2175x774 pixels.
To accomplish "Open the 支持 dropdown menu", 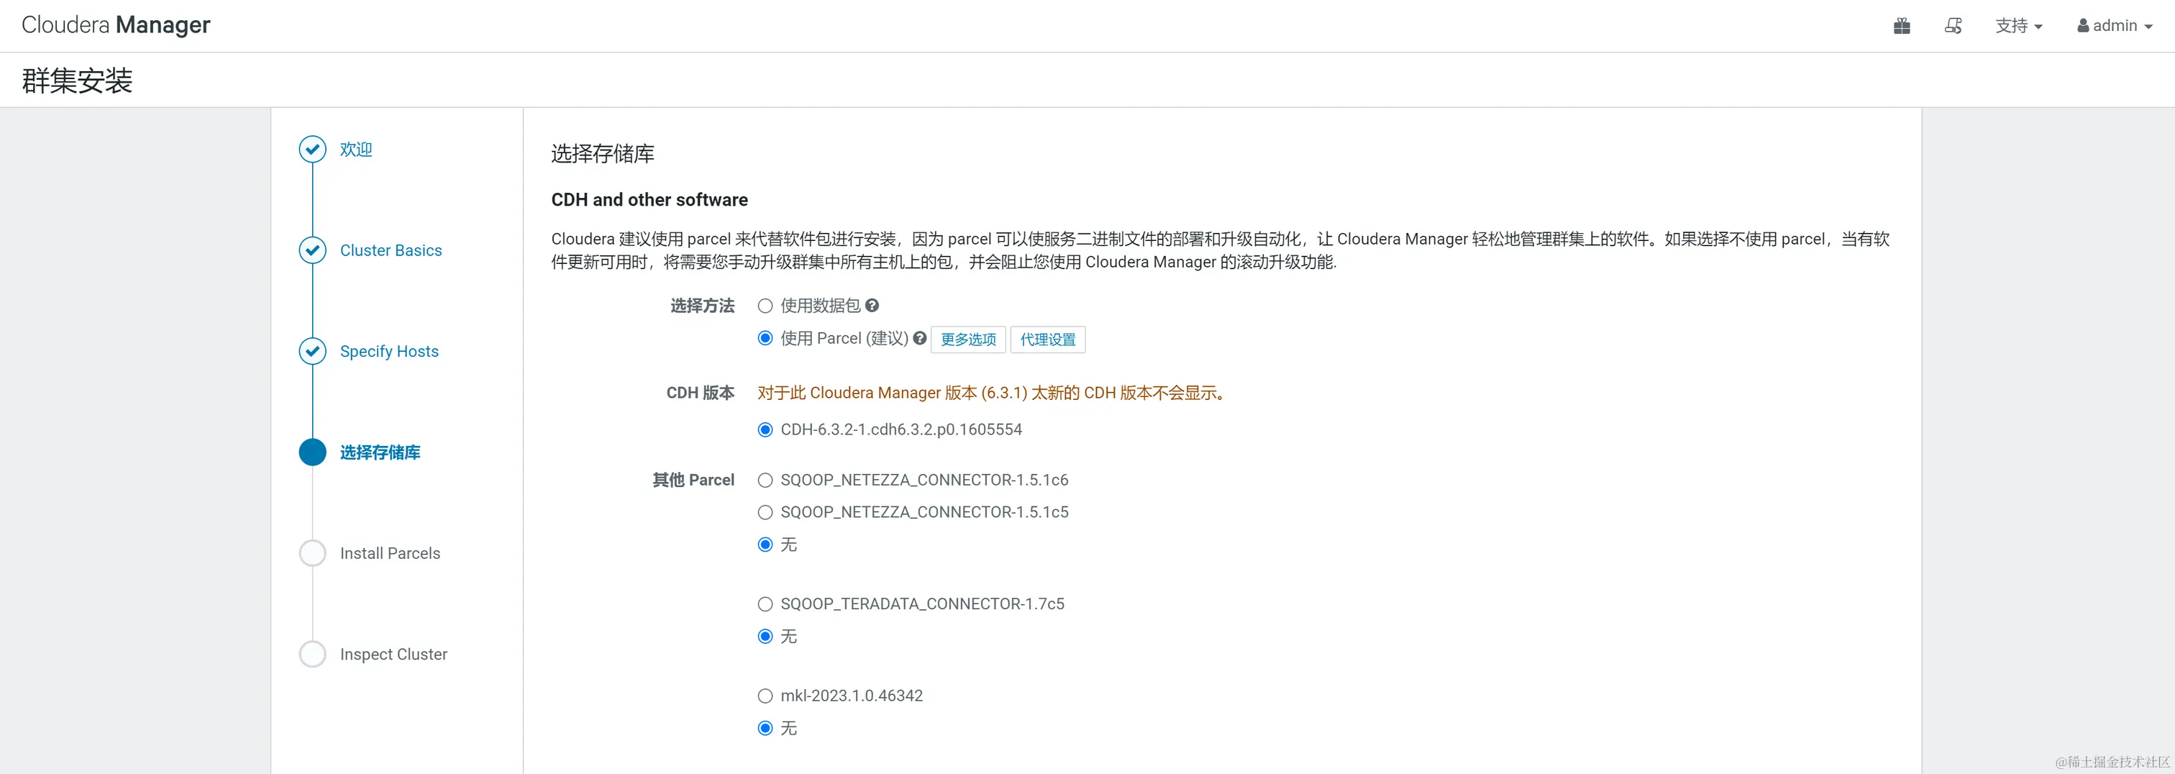I will pos(2019,26).
